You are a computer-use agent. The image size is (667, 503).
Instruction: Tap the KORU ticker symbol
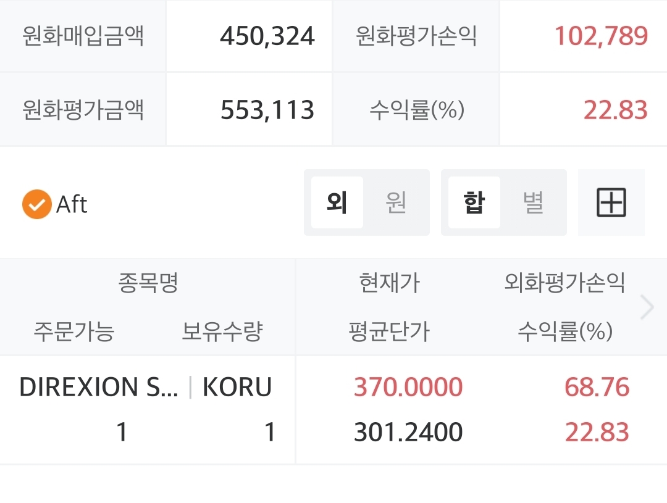pos(237,388)
